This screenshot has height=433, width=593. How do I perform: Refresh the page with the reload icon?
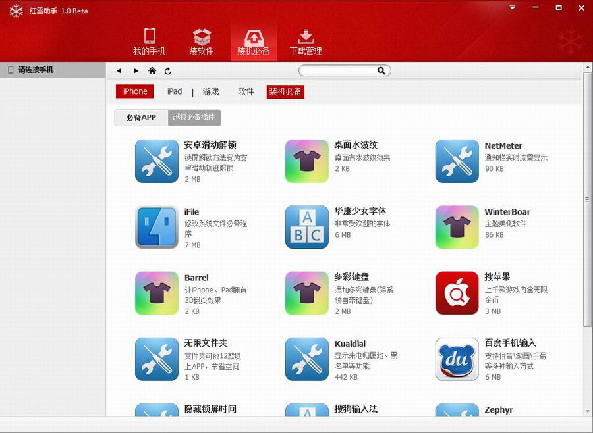click(x=168, y=70)
